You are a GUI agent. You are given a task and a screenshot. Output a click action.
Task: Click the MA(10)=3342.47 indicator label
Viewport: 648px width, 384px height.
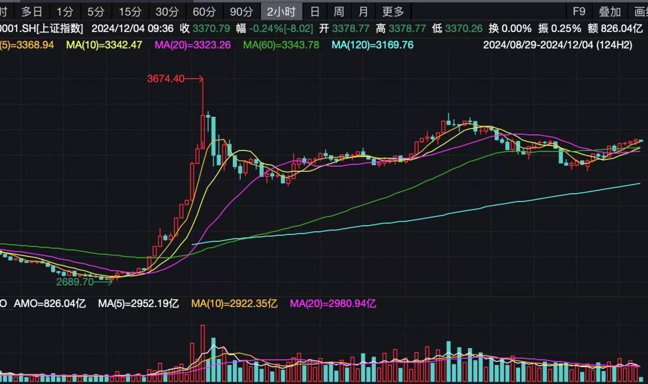point(104,45)
